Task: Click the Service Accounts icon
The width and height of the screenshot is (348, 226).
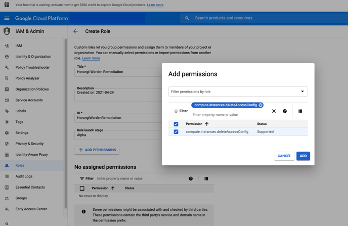Action: tap(7, 100)
